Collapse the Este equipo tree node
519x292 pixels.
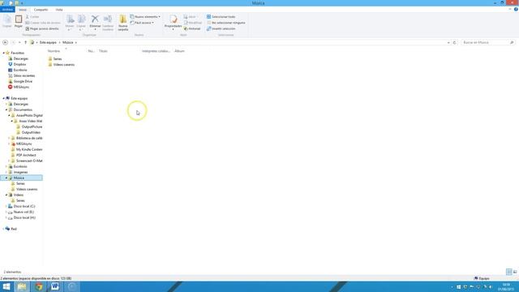(x=3, y=98)
